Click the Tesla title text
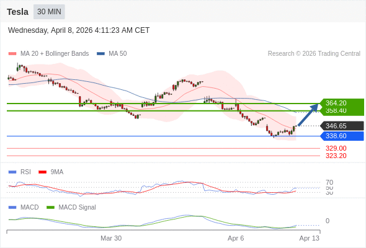 pos(18,12)
